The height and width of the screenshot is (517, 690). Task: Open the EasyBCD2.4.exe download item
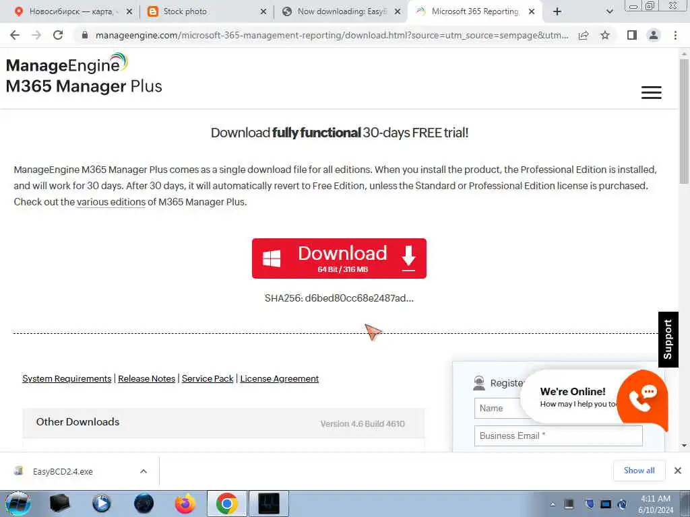point(63,471)
